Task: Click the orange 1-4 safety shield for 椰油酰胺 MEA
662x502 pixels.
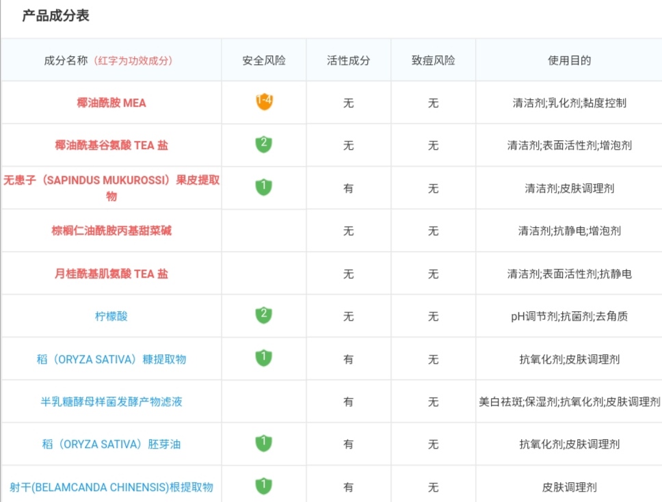Action: pyautogui.click(x=263, y=103)
